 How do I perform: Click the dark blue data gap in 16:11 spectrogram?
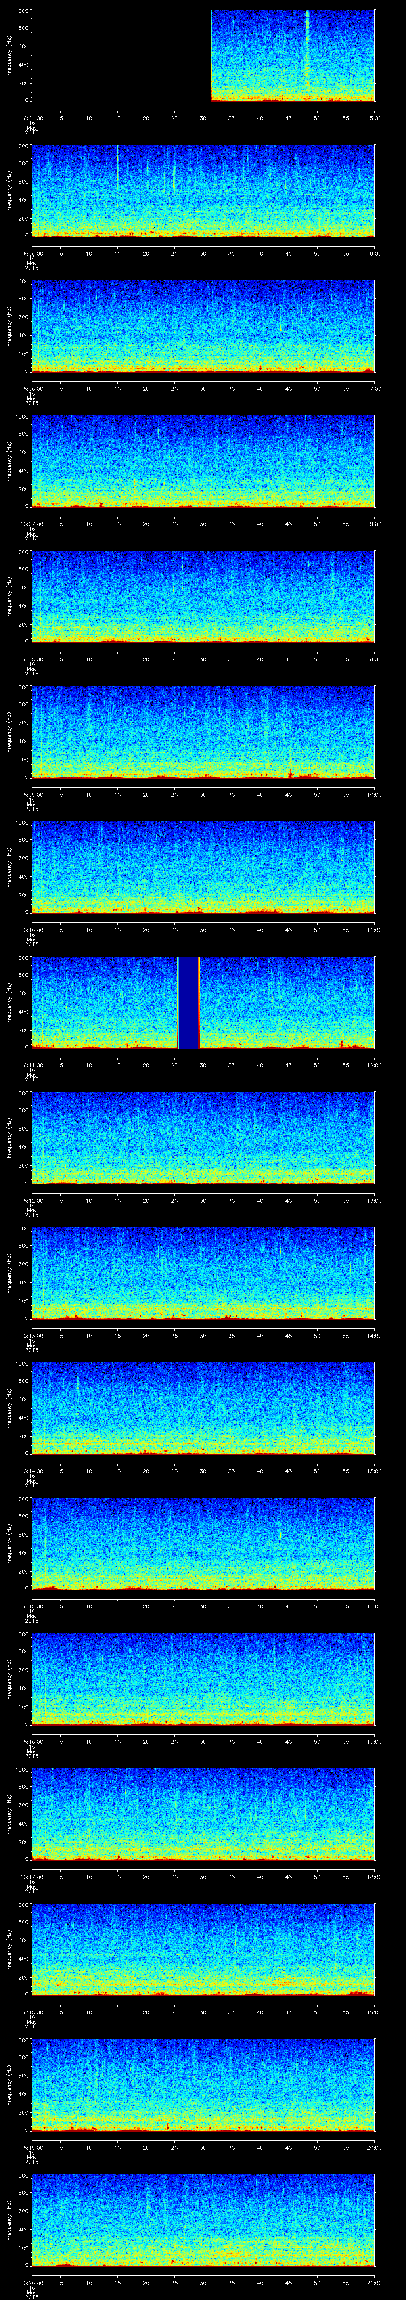188,1002
